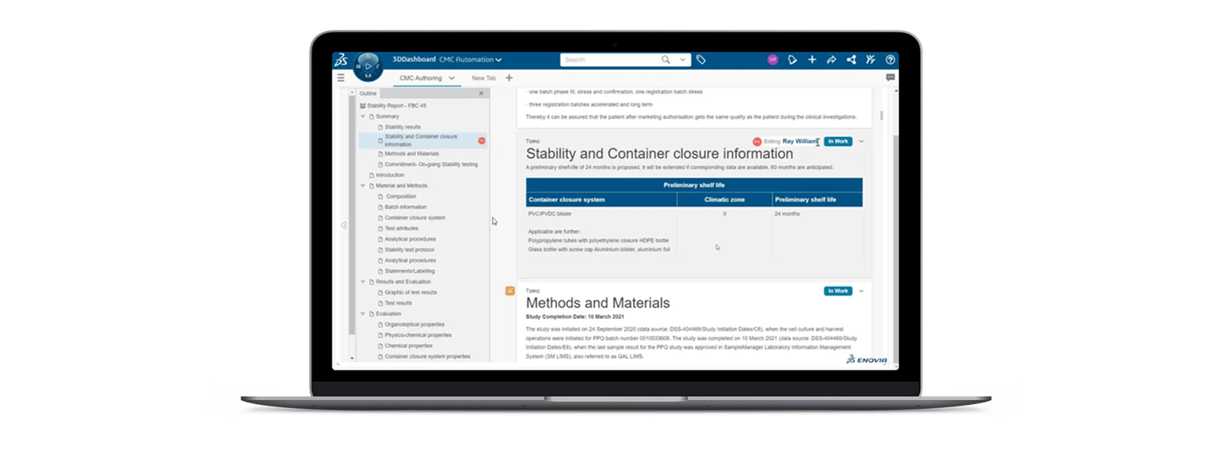The height and width of the screenshot is (449, 1231).
Task: Click the Stability and Container closure information heading
Action: (x=660, y=153)
